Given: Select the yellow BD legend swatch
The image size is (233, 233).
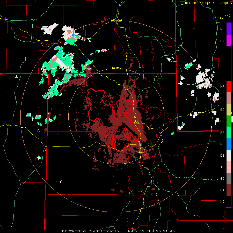Looking at the screenshot, I should point(229,110).
